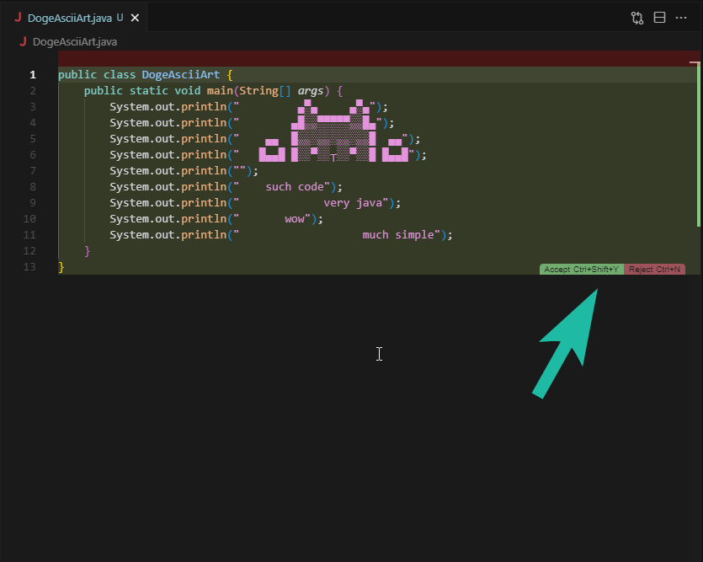Click the red deleted line strip
Image resolution: width=703 pixels, height=562 pixels.
click(379, 59)
